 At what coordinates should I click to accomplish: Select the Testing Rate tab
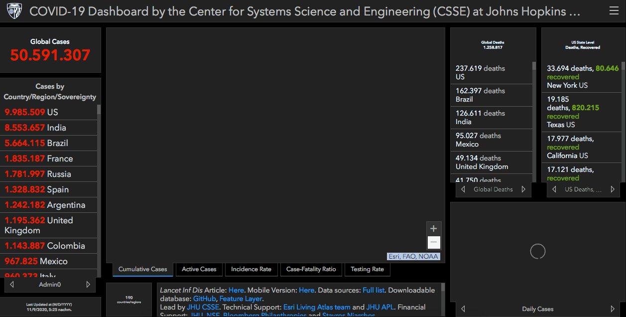[368, 269]
